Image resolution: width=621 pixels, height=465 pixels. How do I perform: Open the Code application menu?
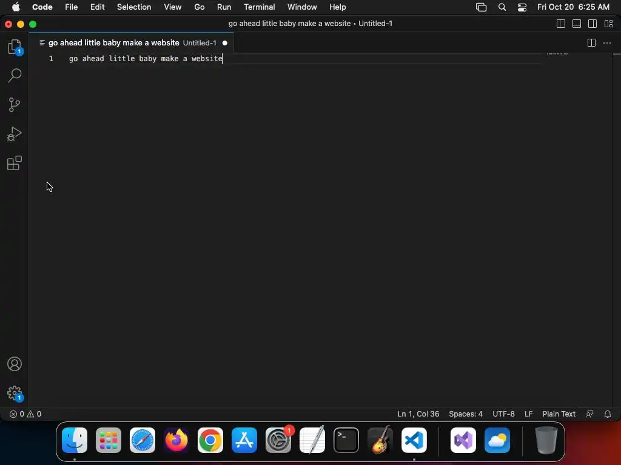pos(42,7)
